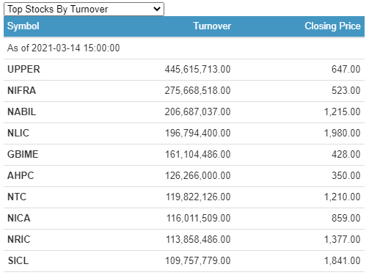Click NABIL closing price 1,215.00
The width and height of the screenshot is (369, 278).
pos(343,111)
